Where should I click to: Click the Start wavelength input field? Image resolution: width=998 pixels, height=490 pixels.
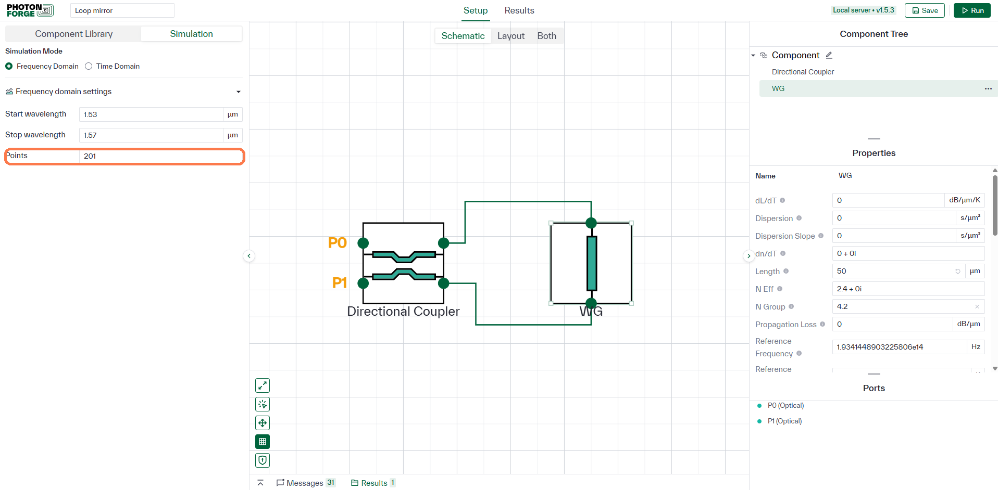[x=151, y=114]
